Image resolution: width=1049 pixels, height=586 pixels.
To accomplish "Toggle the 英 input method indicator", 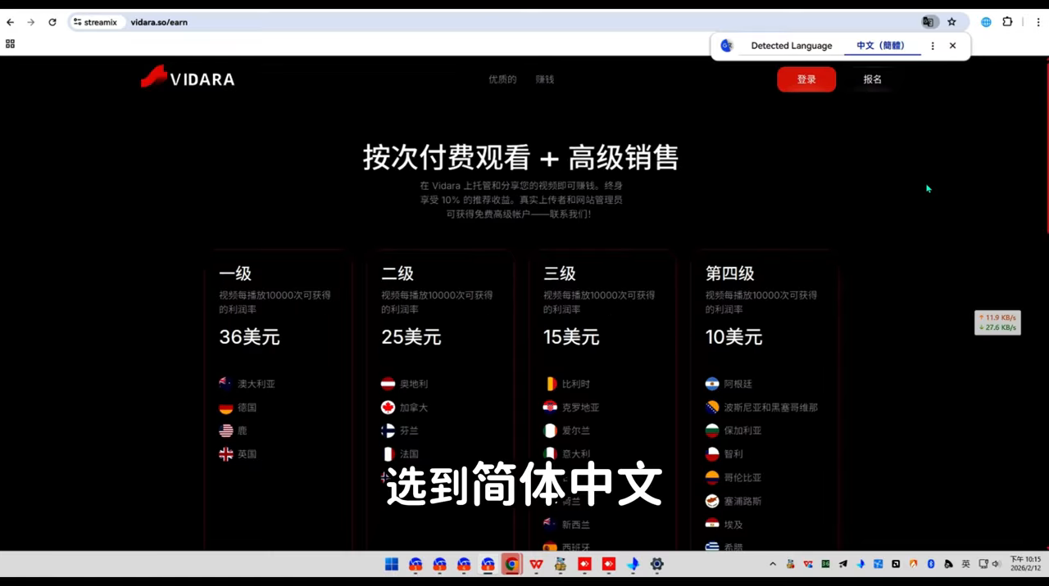I will point(965,564).
